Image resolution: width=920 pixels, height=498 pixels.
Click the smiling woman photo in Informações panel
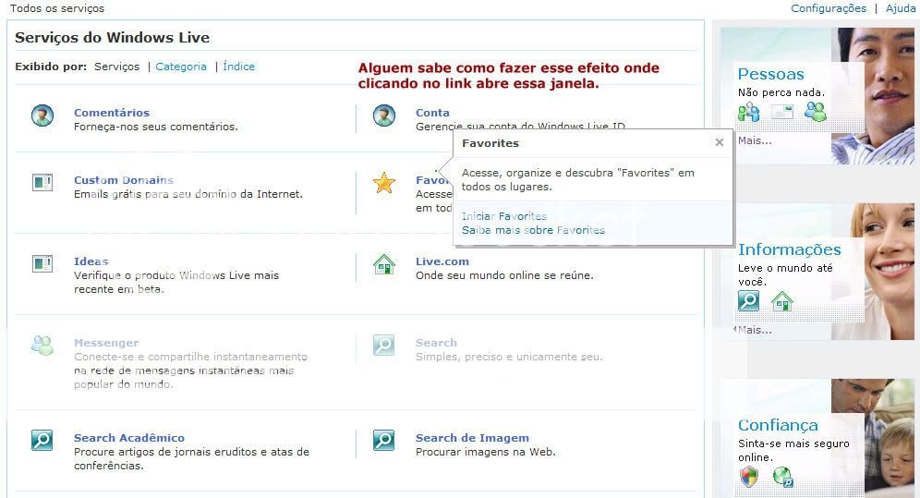pos(873,272)
